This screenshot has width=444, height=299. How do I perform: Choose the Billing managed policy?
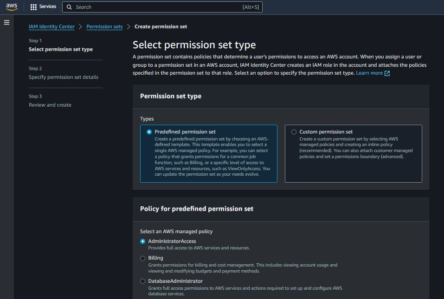143,258
